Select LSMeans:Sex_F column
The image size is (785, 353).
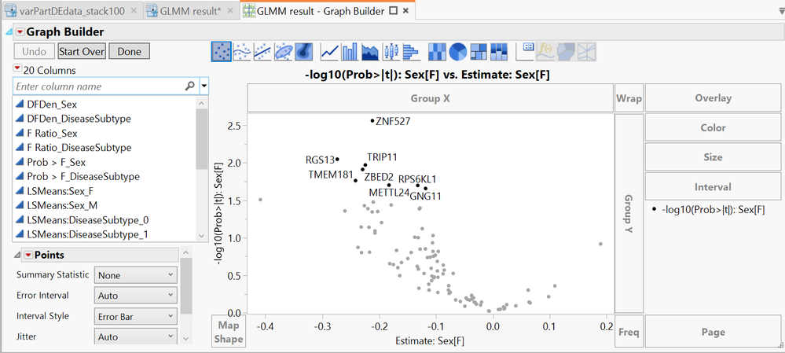point(60,191)
